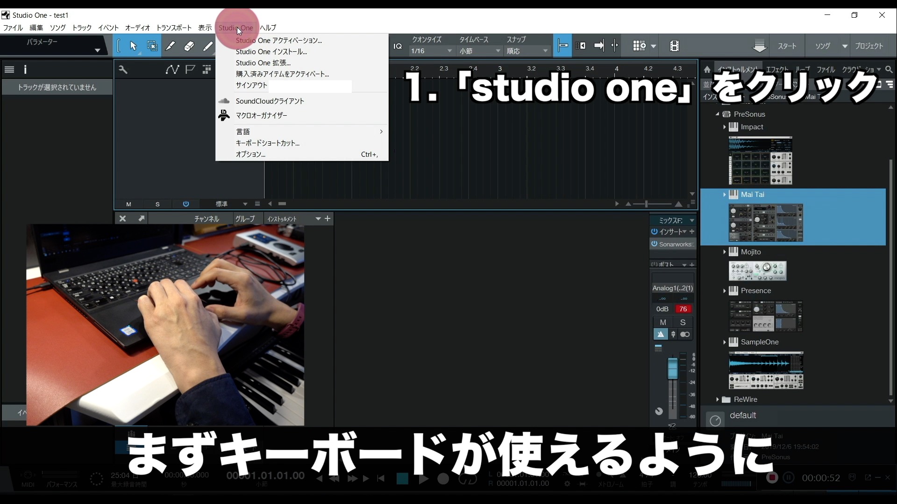Open the browser search icon
This screenshot has height=504, width=897.
[x=890, y=69]
